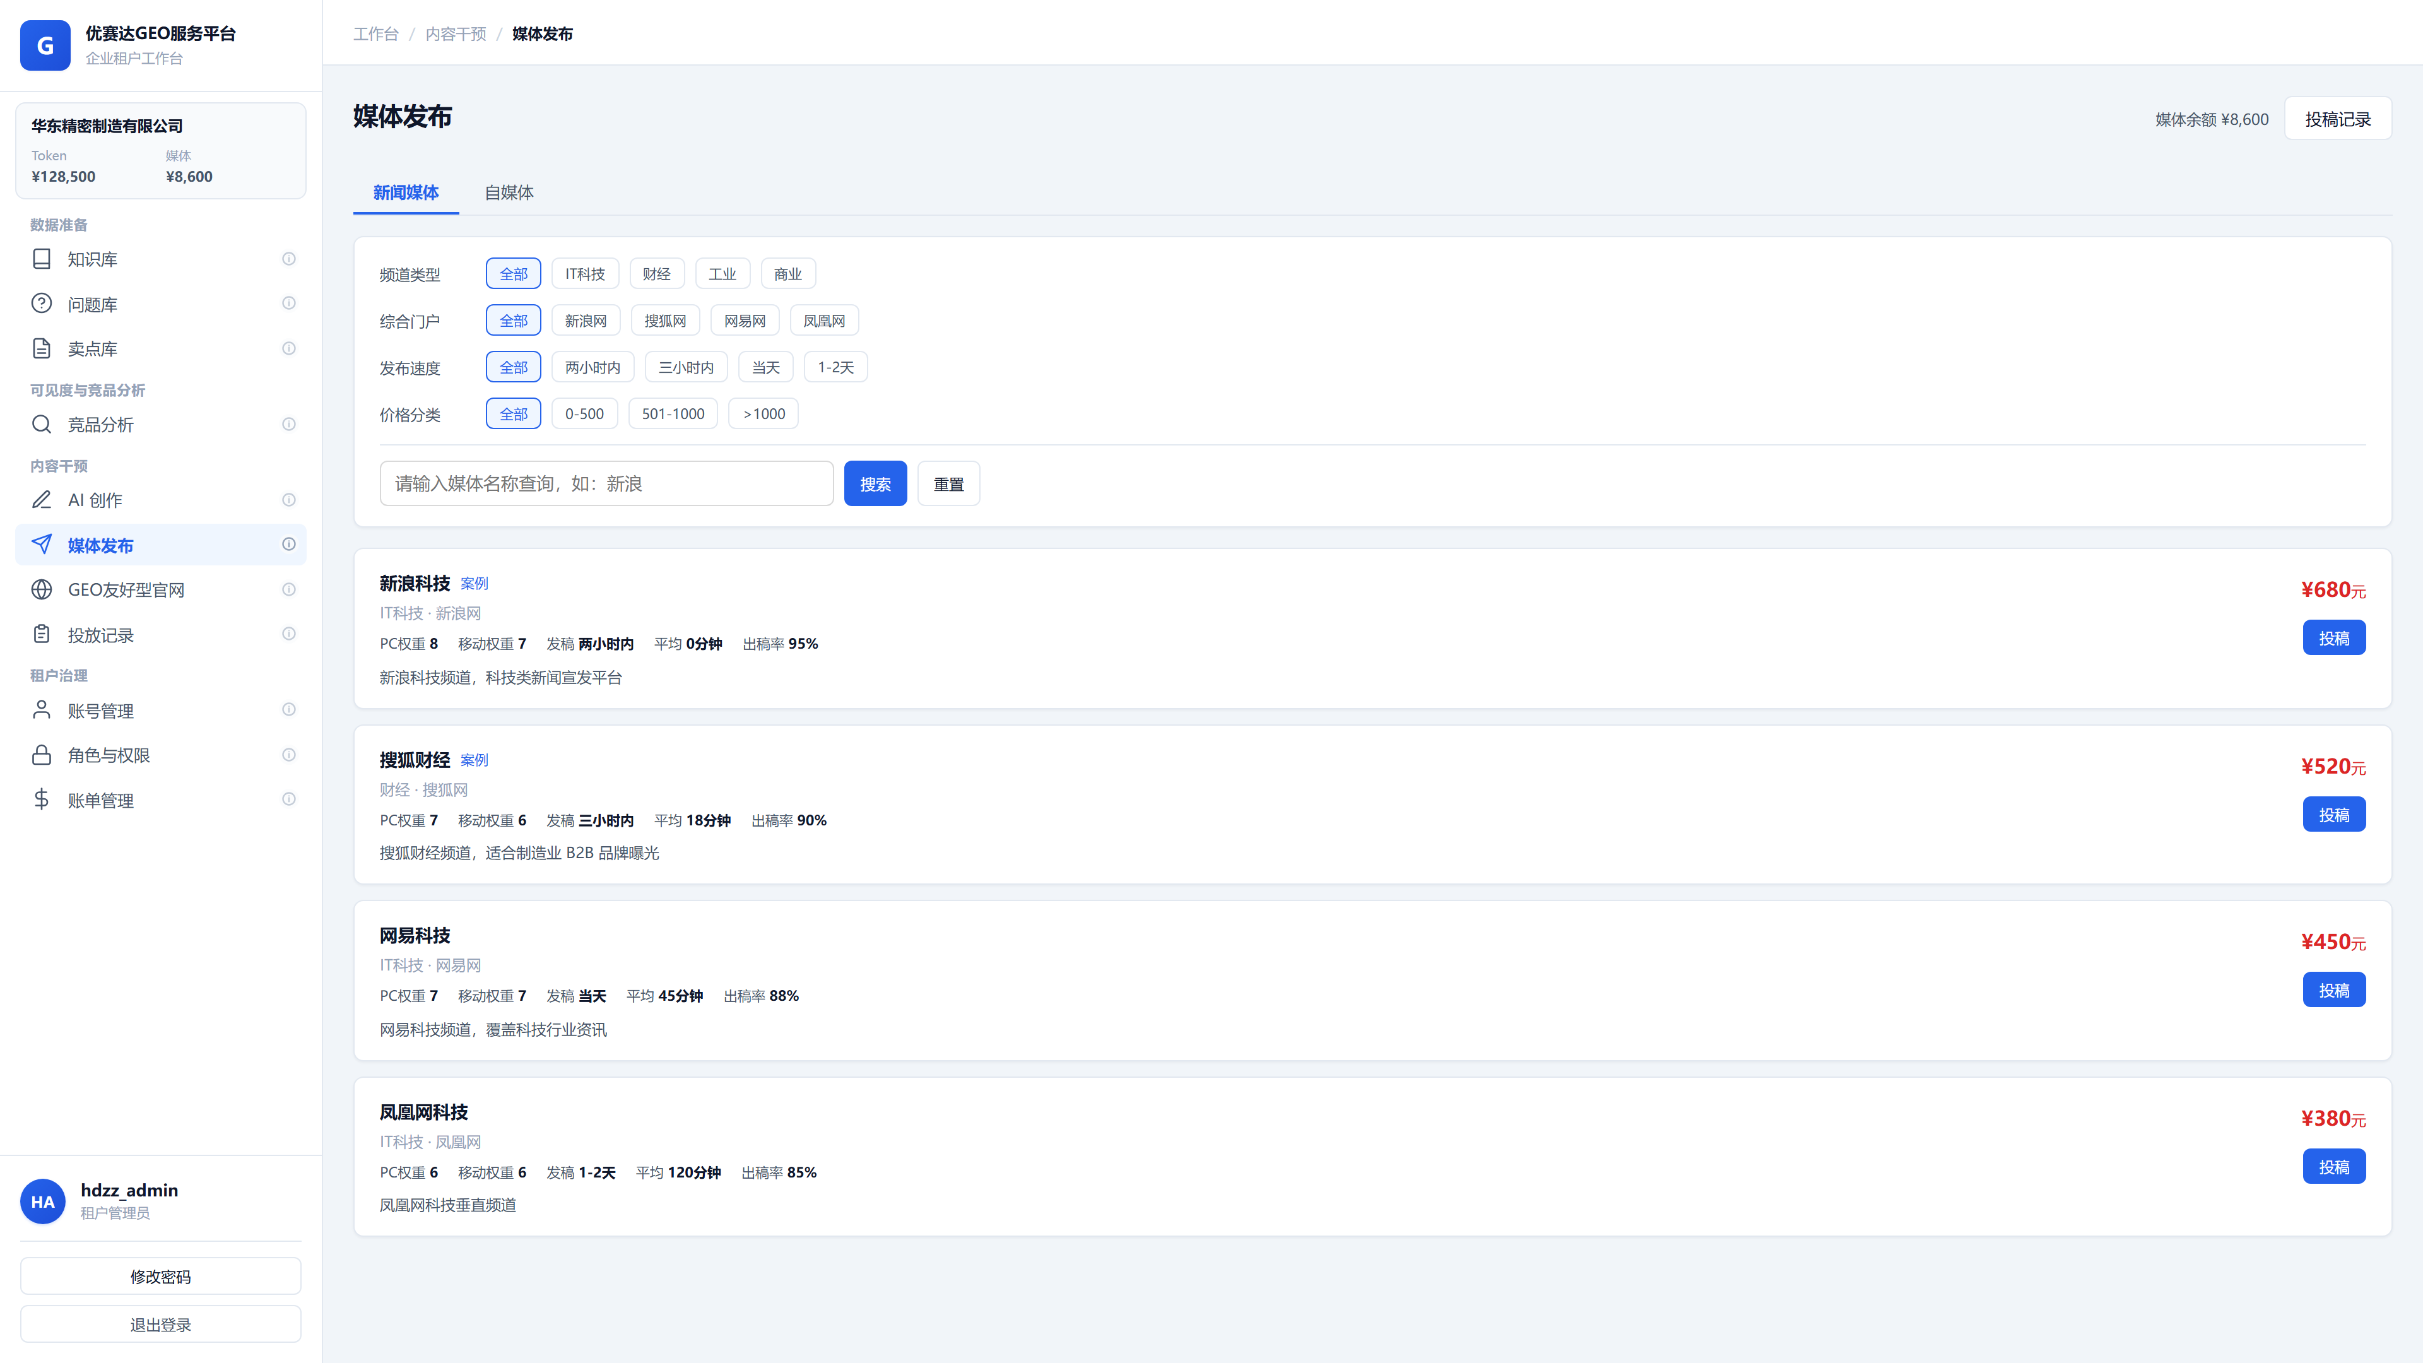Select 1-2天 publish speed filter
This screenshot has width=2423, height=1363.
click(836, 367)
